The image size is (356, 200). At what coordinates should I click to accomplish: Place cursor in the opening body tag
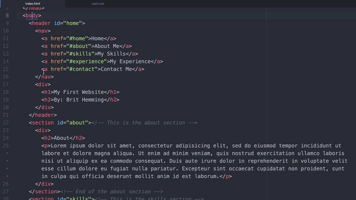(x=32, y=16)
